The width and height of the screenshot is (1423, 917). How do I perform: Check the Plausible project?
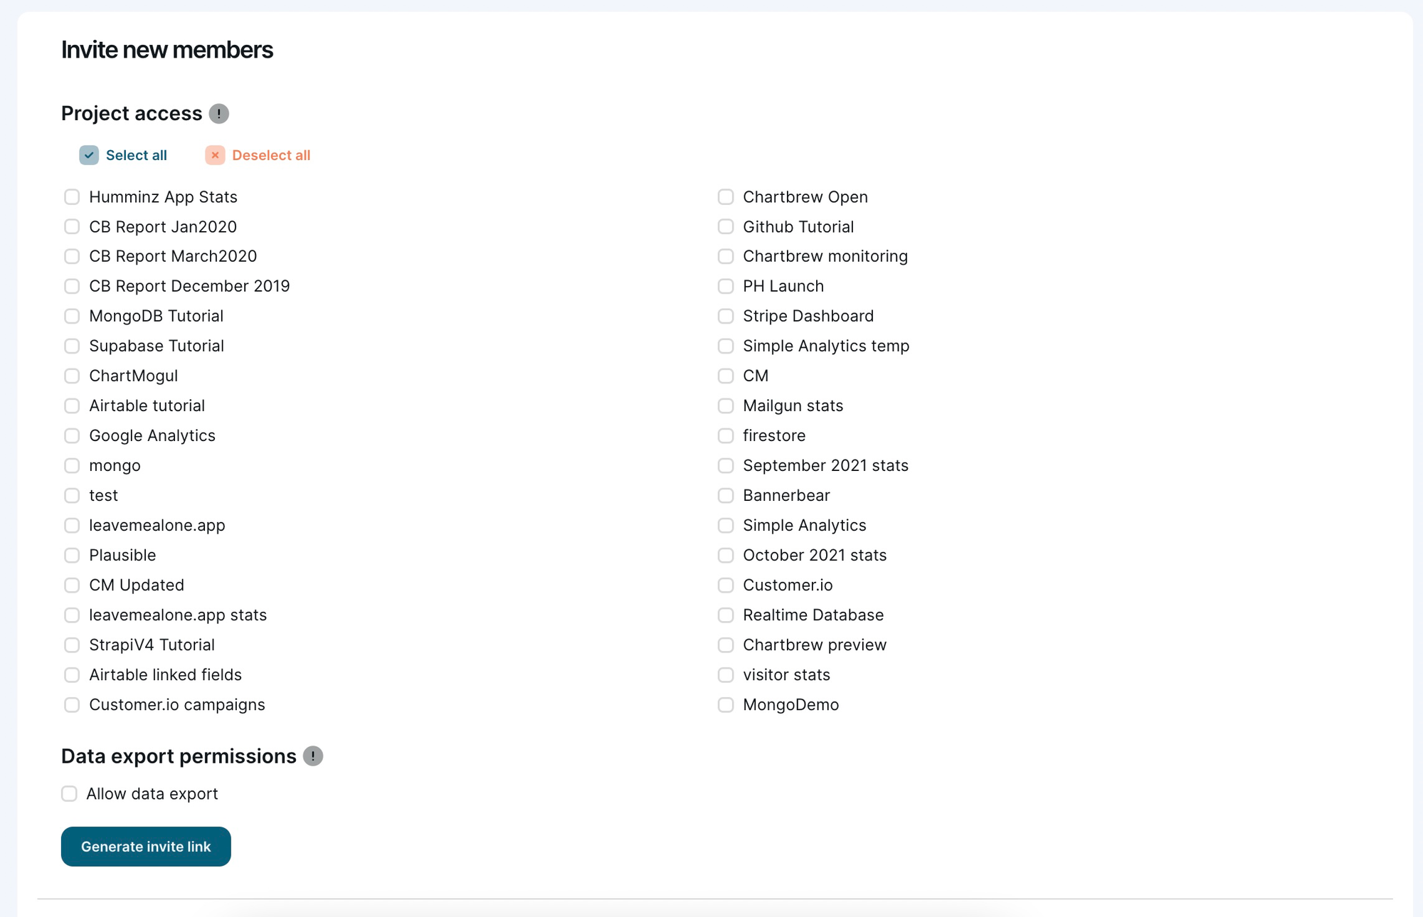pyautogui.click(x=72, y=555)
